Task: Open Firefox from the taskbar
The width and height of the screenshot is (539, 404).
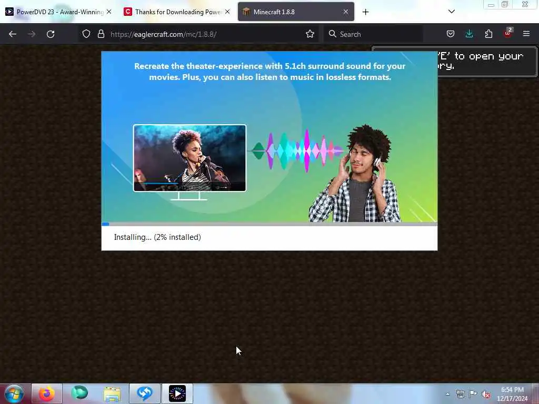Action: click(47, 393)
